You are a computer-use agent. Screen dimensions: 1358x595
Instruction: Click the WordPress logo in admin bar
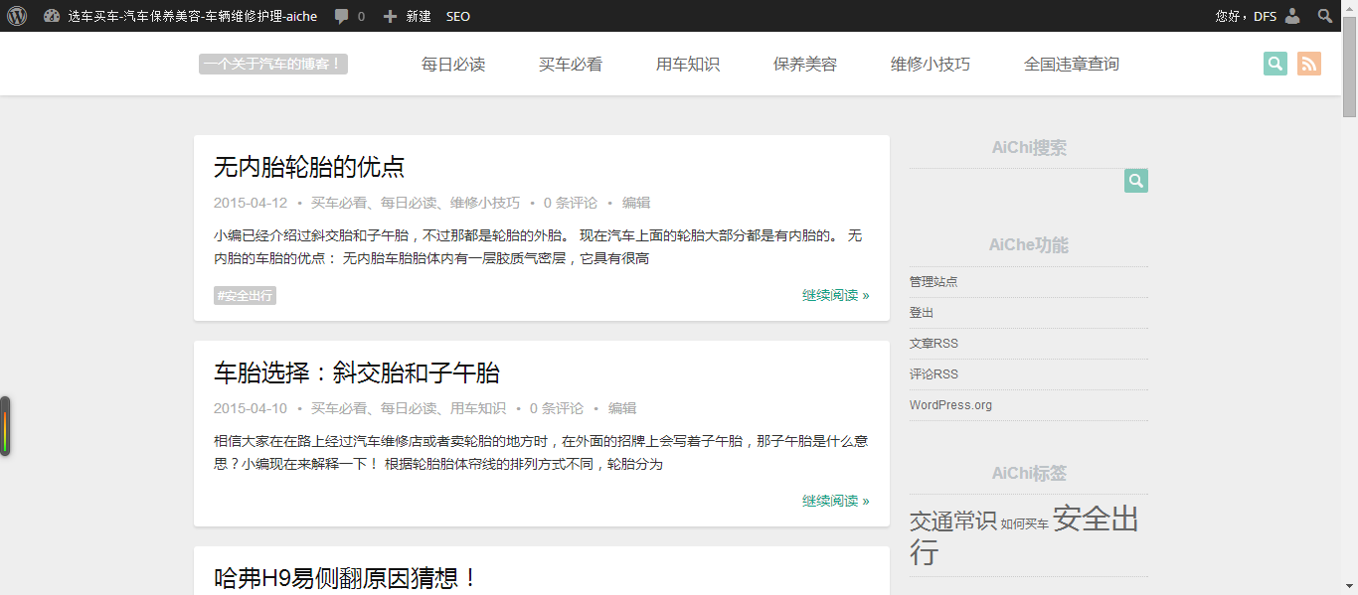click(17, 16)
